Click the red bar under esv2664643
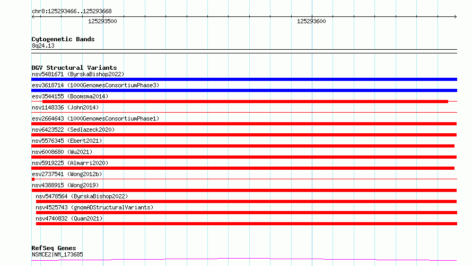The width and height of the screenshot is (472, 266). pos(244,124)
